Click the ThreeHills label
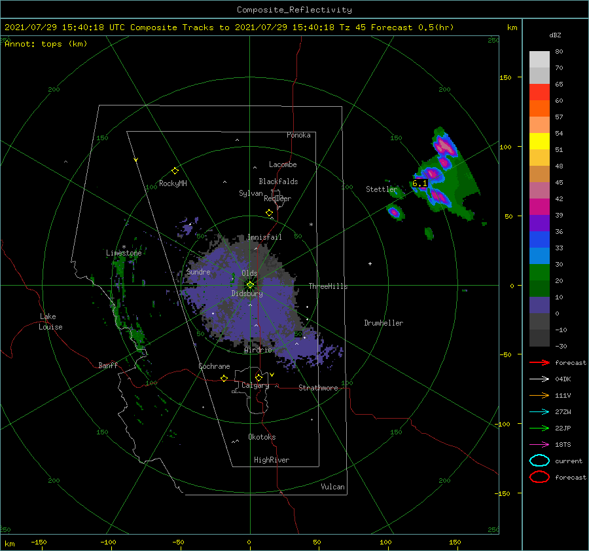Image resolution: width=589 pixels, height=551 pixels. pos(329,286)
